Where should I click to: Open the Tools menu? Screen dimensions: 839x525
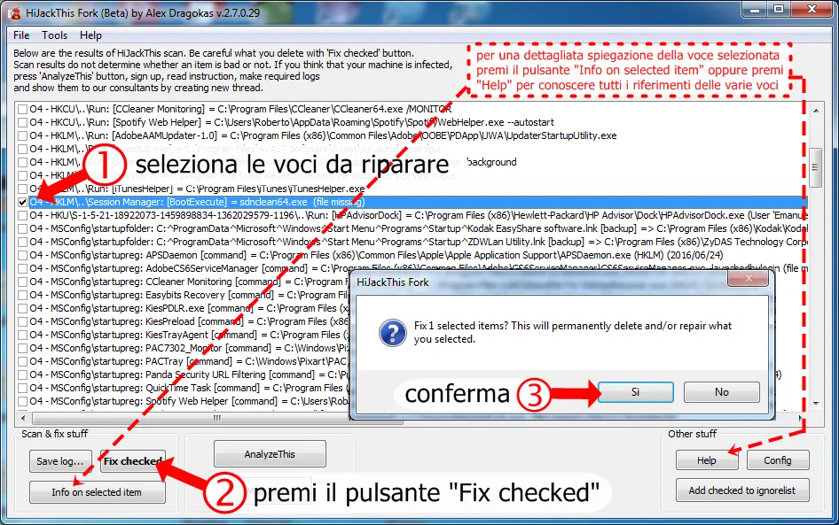(55, 35)
